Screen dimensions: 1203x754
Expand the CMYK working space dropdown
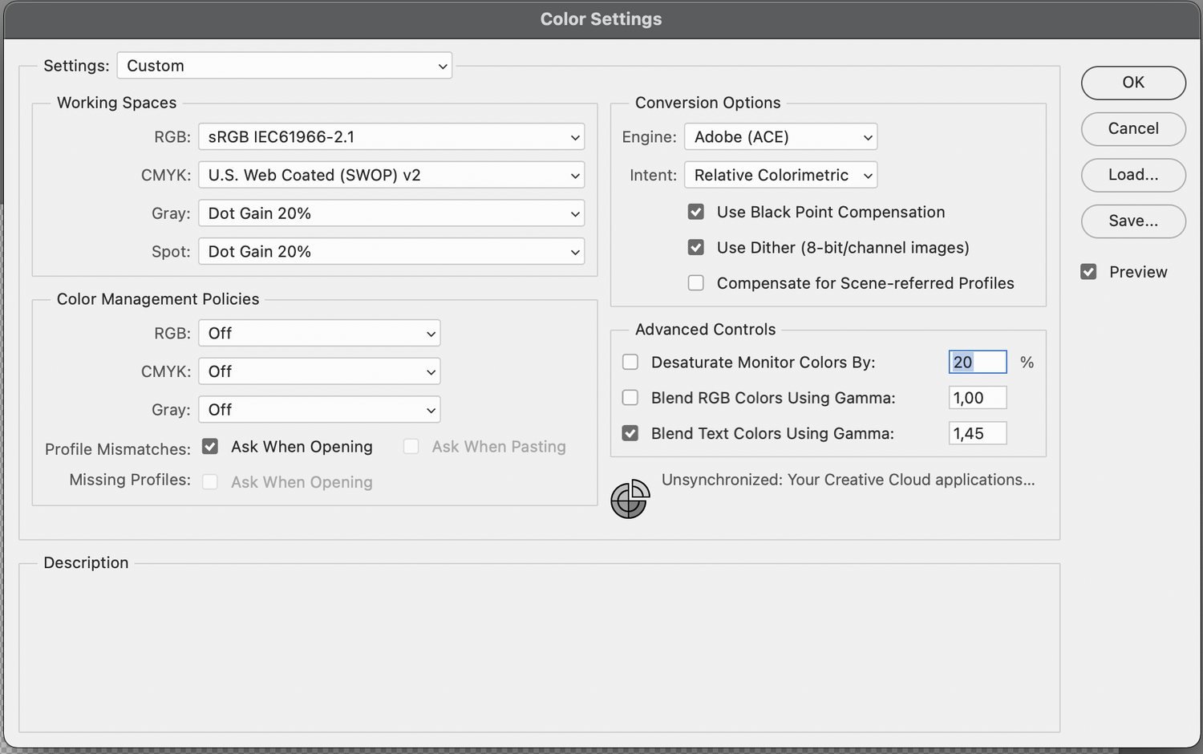point(391,175)
